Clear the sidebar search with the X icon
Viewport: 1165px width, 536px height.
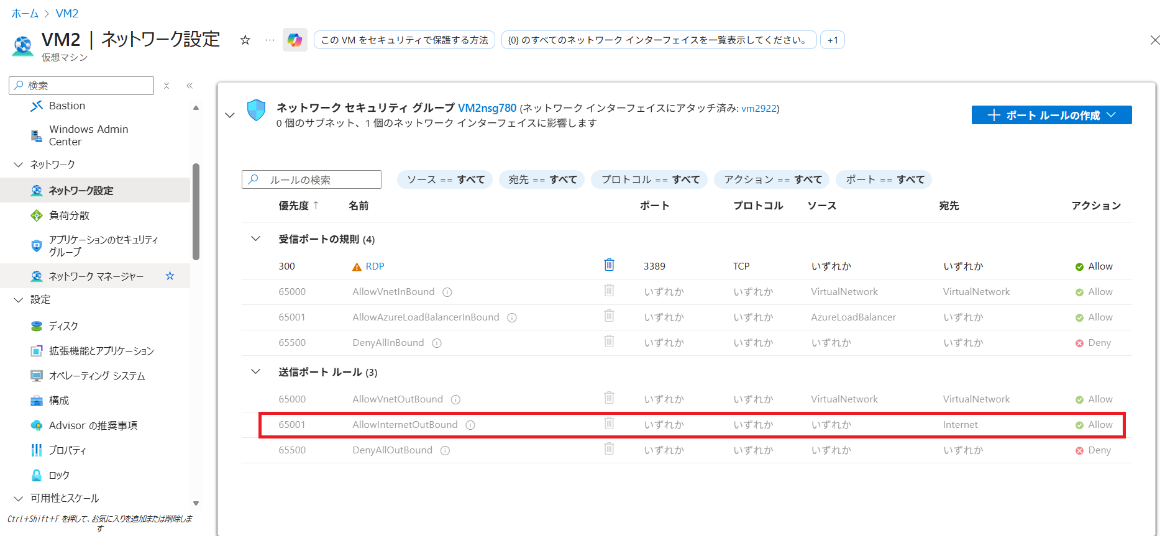pos(167,86)
